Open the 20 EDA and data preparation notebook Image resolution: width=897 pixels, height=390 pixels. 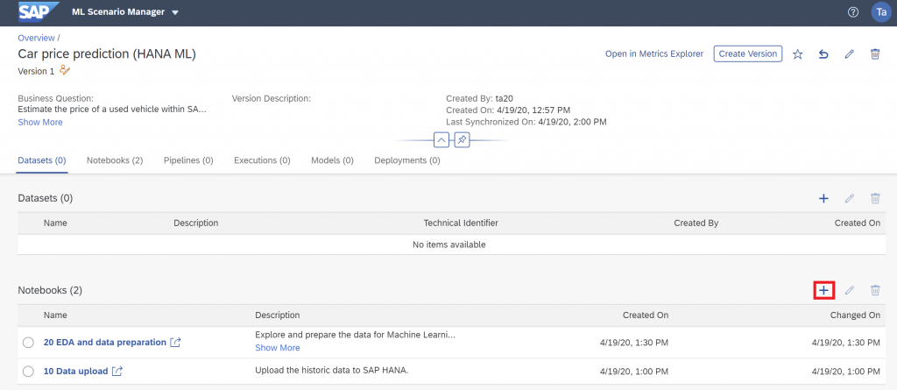105,343
